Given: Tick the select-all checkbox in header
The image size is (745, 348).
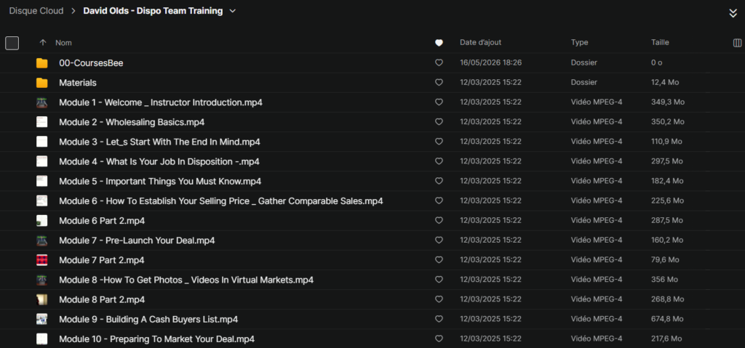Looking at the screenshot, I should 12,43.
